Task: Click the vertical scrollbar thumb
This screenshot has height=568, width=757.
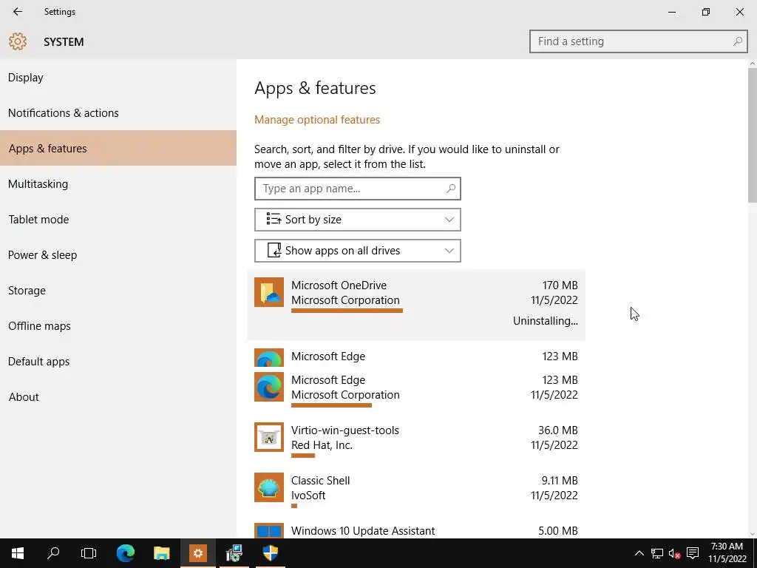Action: tap(752, 135)
